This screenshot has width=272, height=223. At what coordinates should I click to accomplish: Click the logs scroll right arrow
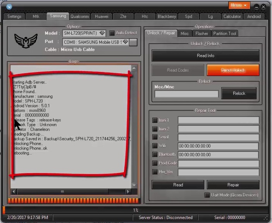128,192
